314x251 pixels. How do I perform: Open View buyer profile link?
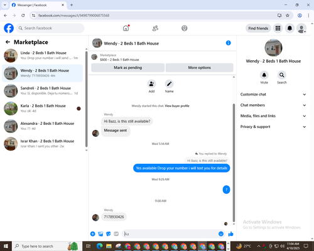click(177, 106)
